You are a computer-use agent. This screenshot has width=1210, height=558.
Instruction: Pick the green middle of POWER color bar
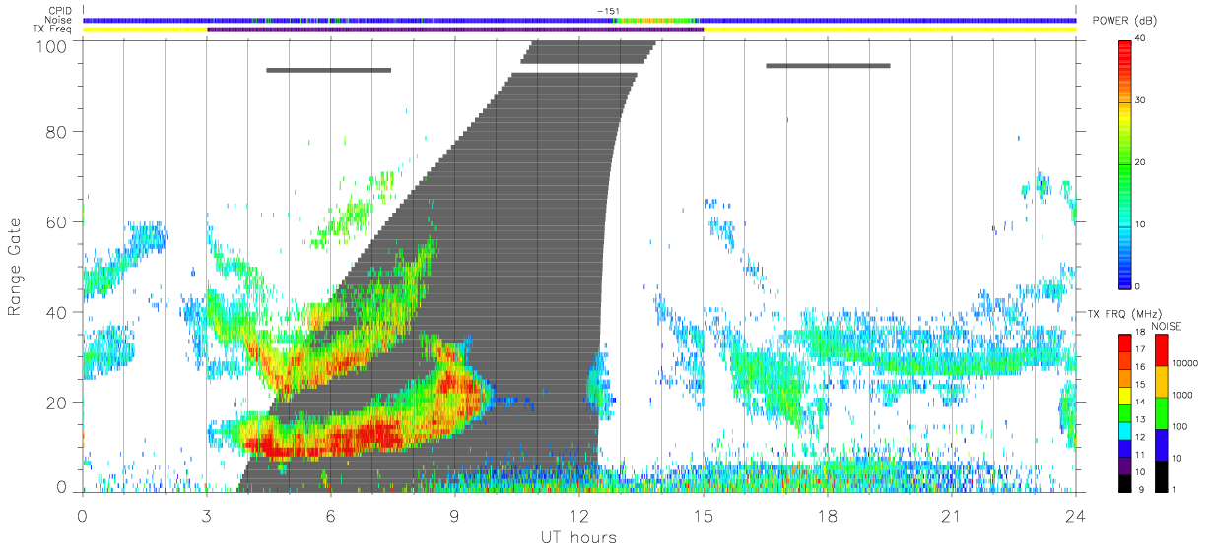[x=1124, y=162]
